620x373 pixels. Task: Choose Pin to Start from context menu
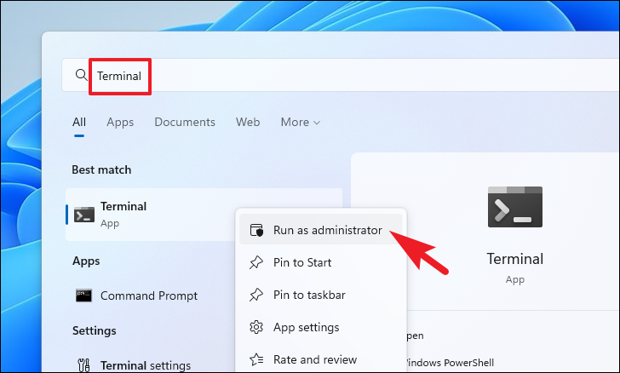[321, 262]
